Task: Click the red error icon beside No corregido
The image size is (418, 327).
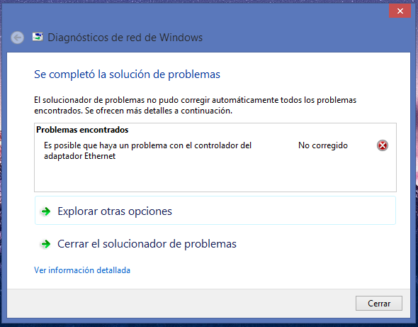Action: (x=383, y=145)
